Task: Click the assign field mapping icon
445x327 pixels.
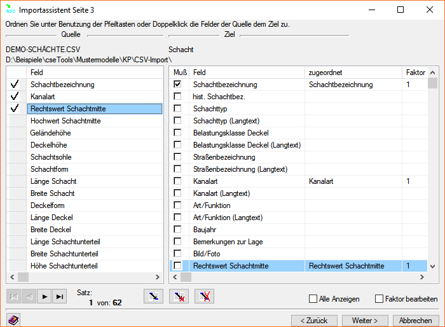Action: coord(154,296)
